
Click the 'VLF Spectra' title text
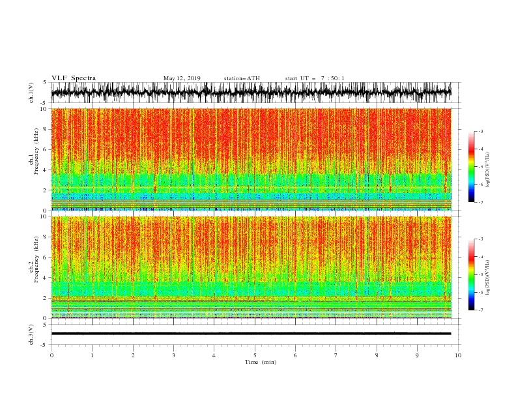74,78
